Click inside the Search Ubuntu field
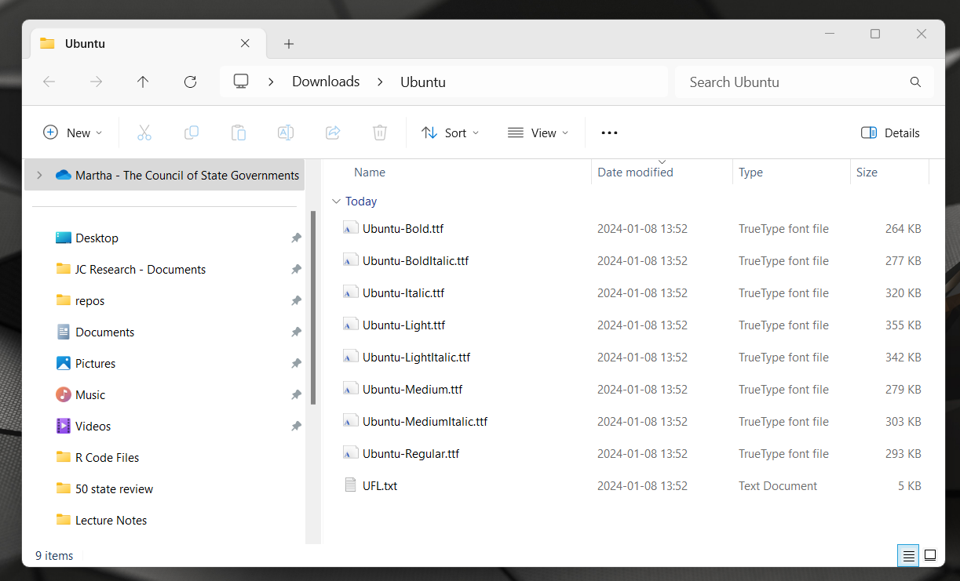 754,82
